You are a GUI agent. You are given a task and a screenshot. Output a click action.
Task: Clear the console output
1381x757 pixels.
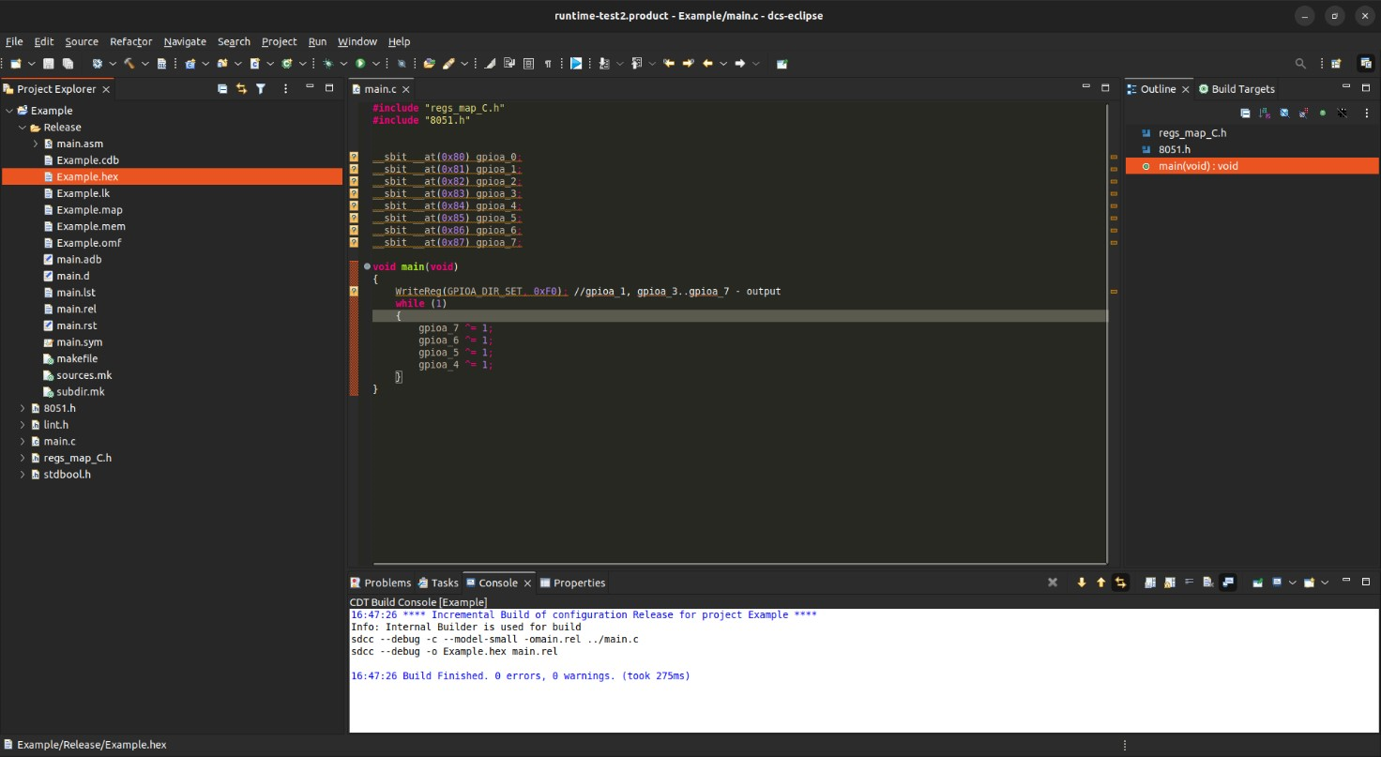(x=1208, y=583)
